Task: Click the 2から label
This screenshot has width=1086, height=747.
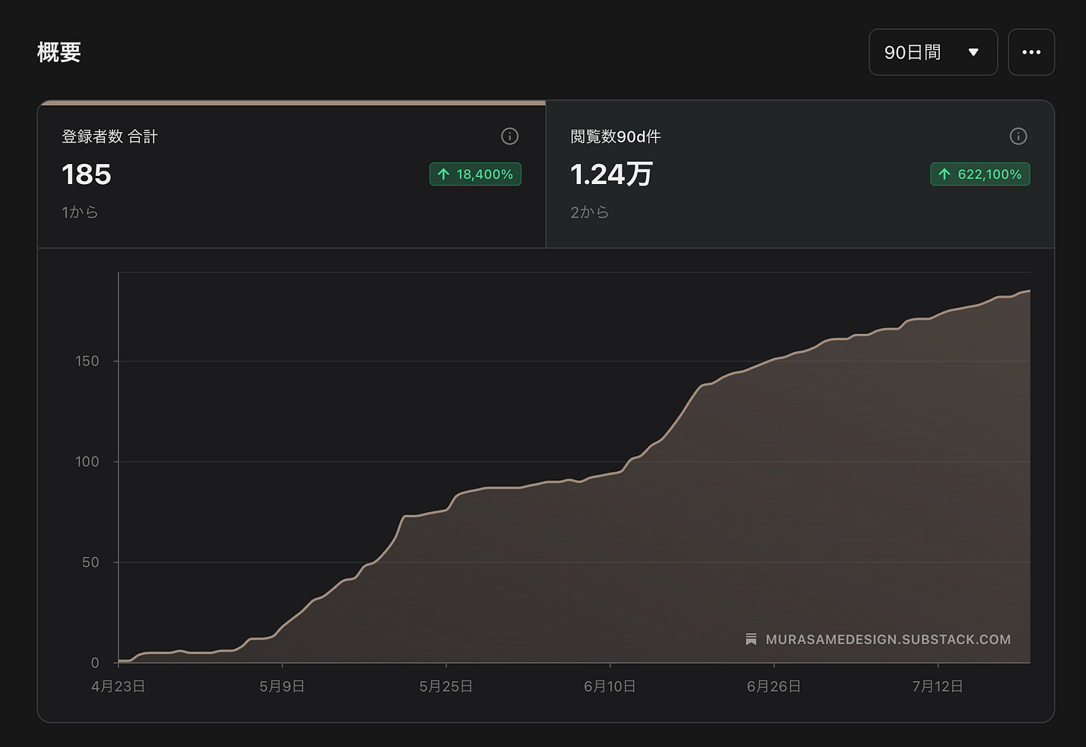Action: [589, 212]
